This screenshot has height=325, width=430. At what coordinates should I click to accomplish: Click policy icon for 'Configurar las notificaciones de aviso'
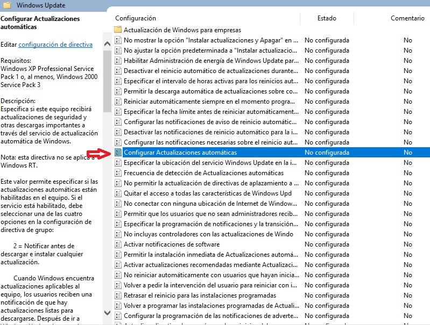pyautogui.click(x=118, y=122)
